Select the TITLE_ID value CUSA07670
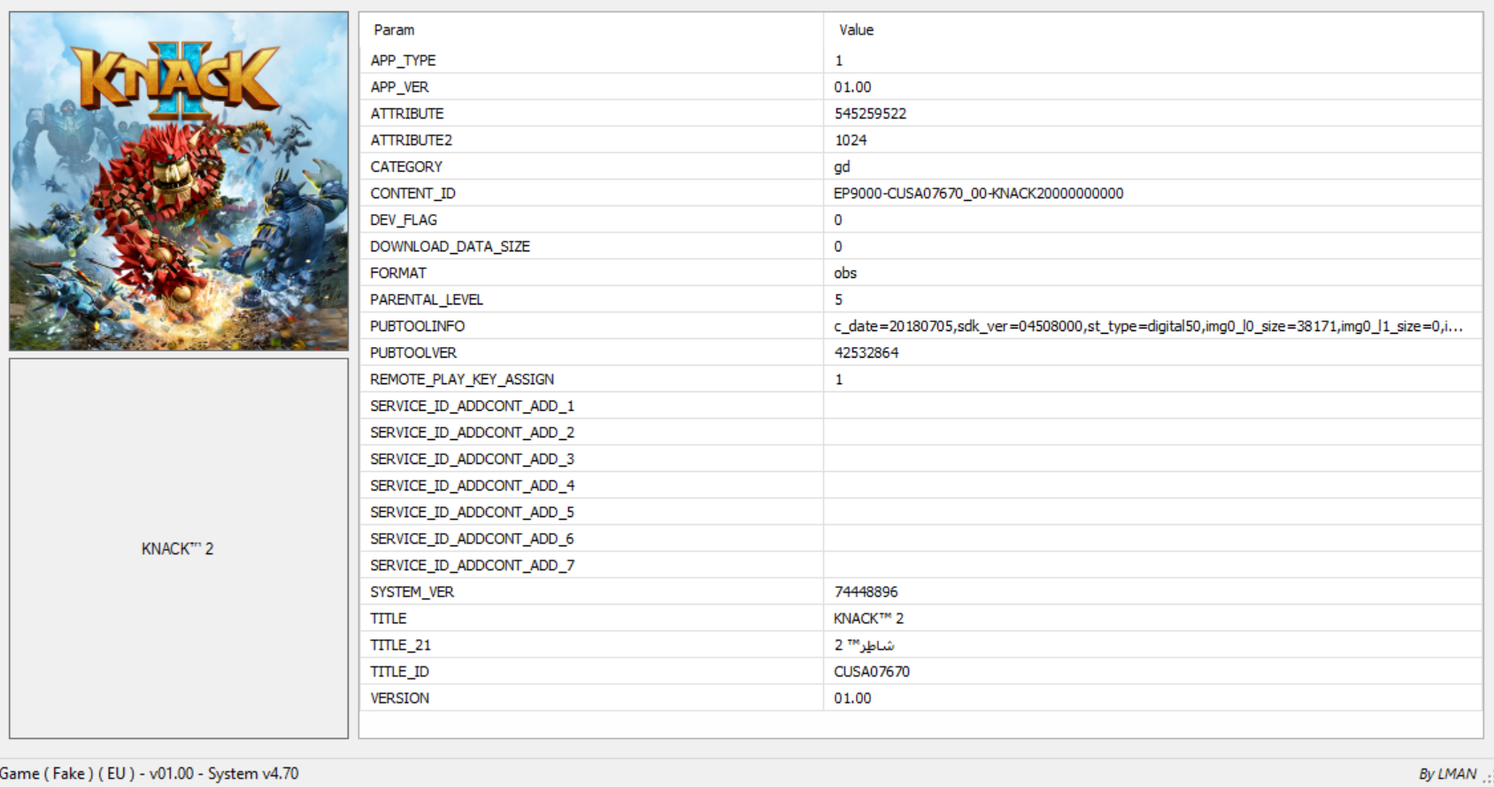 click(x=872, y=671)
